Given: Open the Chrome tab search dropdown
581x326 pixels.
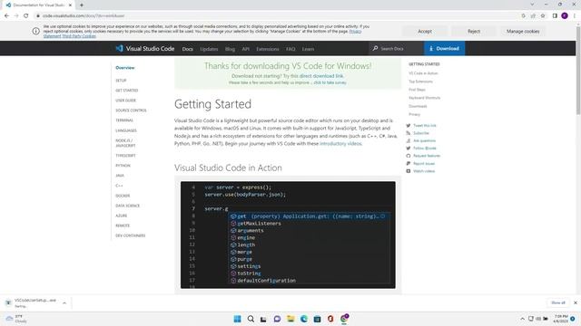Looking at the screenshot, I should (532, 5).
